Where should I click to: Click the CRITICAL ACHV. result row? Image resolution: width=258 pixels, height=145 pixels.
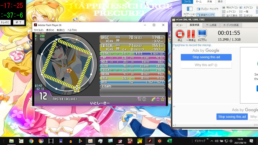[x=132, y=48]
